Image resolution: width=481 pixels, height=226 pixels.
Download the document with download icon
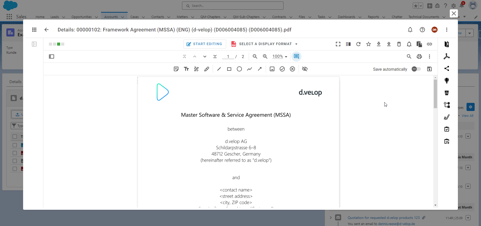point(378,44)
